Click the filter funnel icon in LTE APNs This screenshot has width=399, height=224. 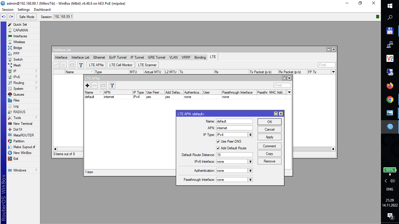pyautogui.click(x=112, y=85)
